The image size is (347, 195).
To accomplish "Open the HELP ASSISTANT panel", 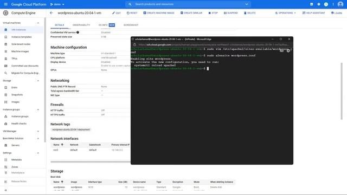I will tap(314, 13).
